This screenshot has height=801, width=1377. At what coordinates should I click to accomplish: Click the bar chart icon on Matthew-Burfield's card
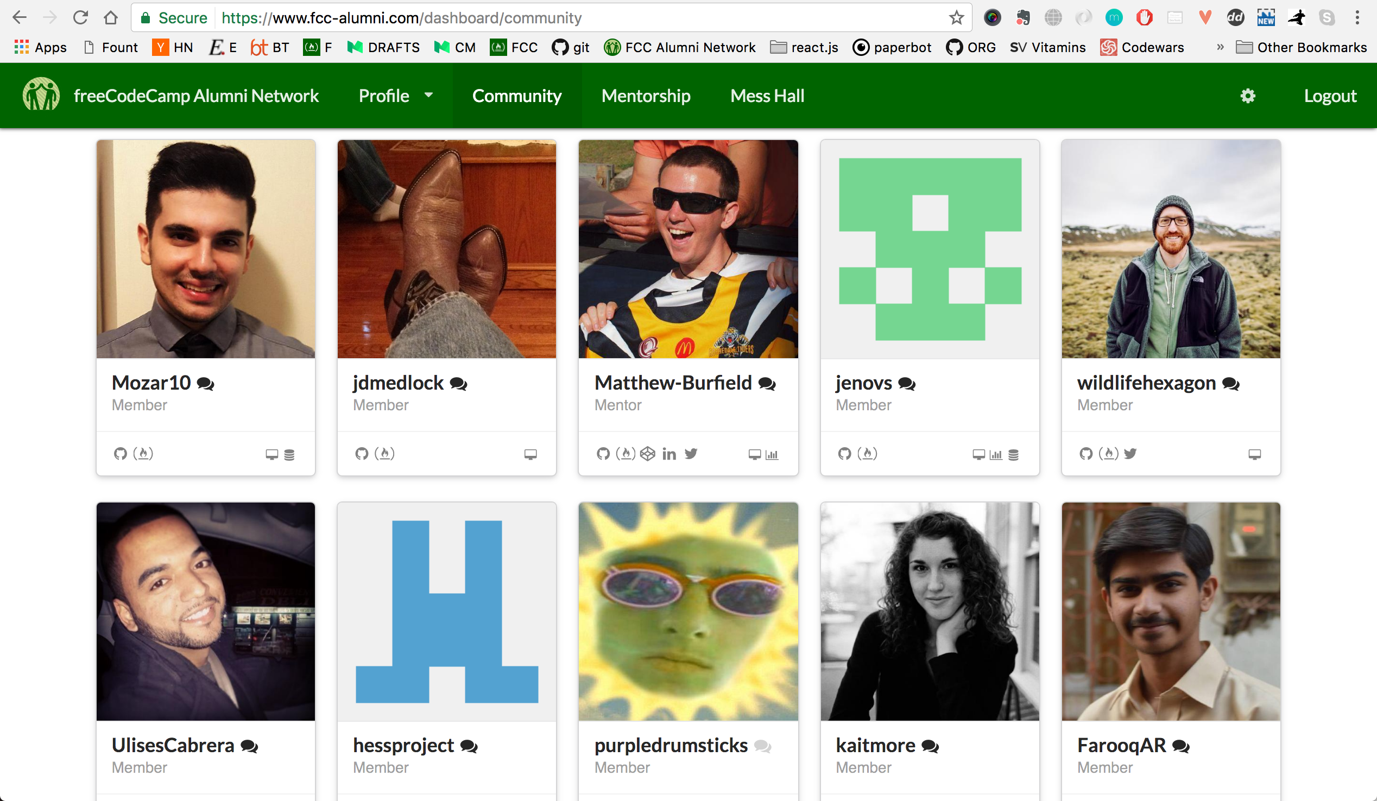[772, 454]
